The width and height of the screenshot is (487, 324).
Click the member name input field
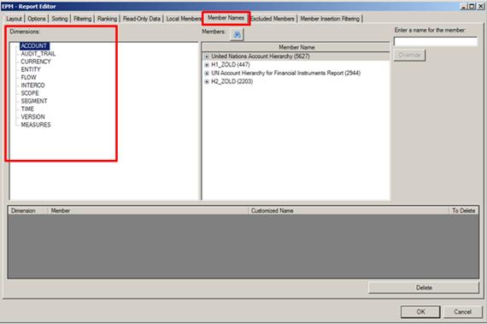click(436, 41)
